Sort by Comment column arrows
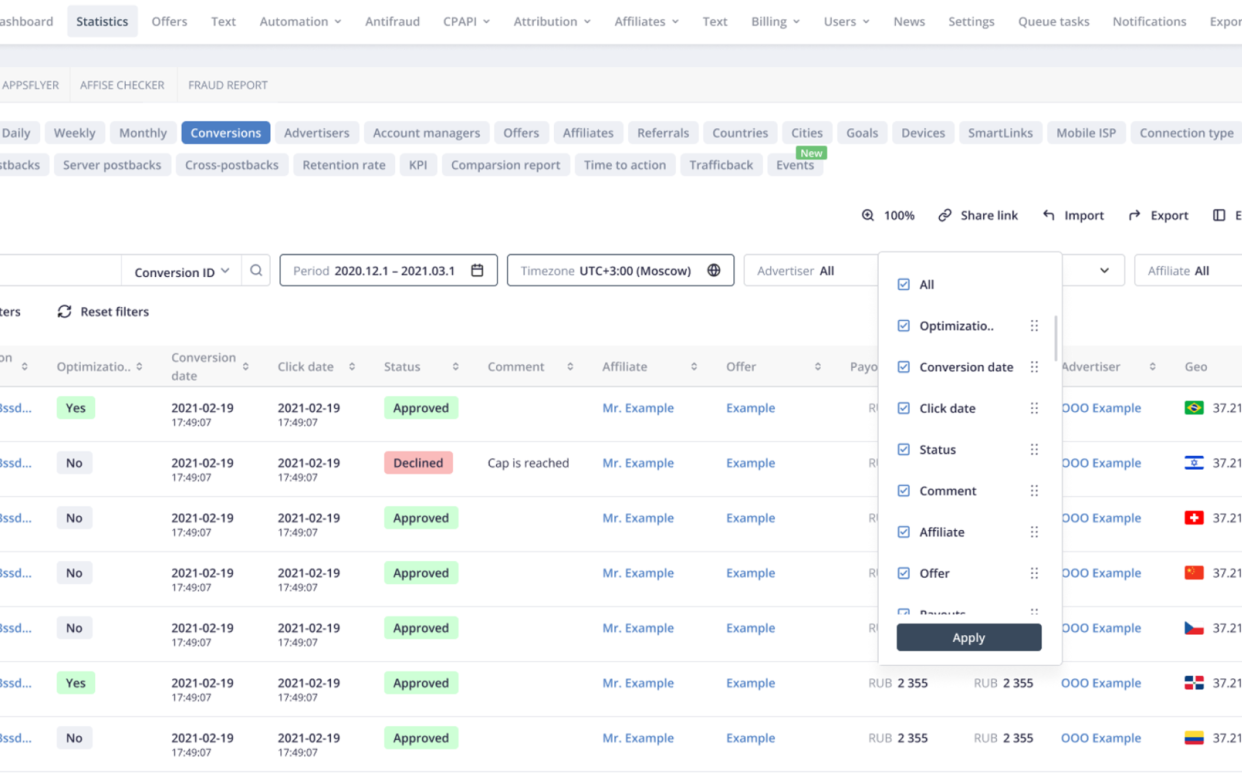Screen dimensions: 1242x776 pos(570,367)
